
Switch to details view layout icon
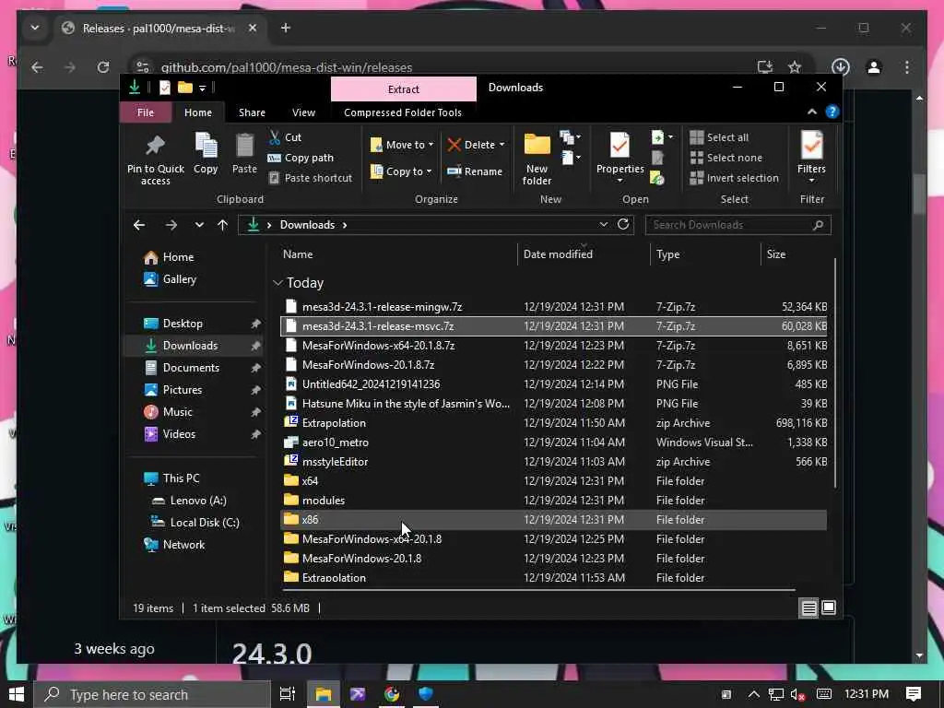[x=808, y=608]
